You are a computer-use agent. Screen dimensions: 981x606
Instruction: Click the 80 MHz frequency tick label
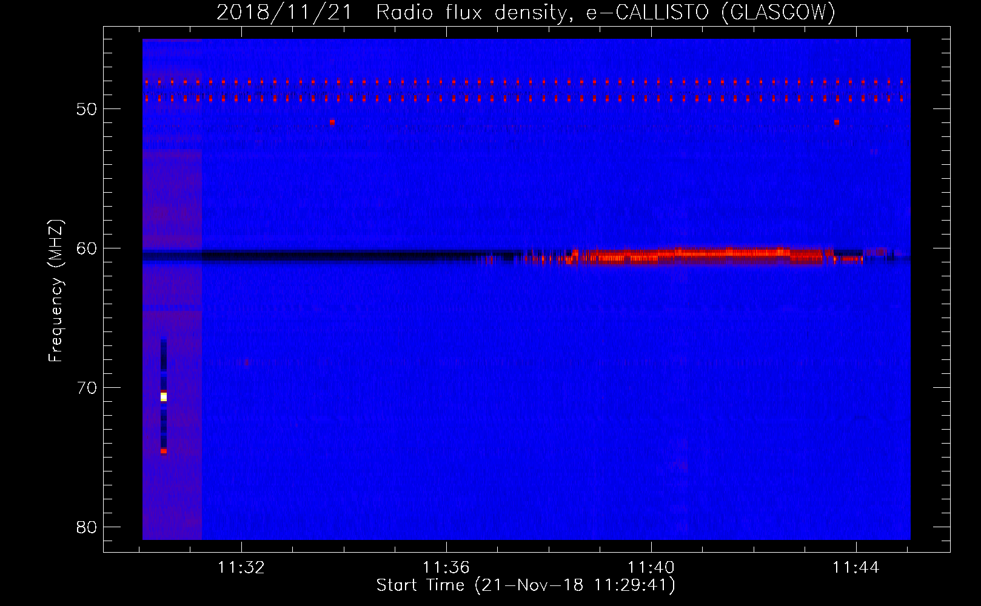pos(87,527)
